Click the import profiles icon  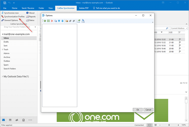[x=83, y=21]
